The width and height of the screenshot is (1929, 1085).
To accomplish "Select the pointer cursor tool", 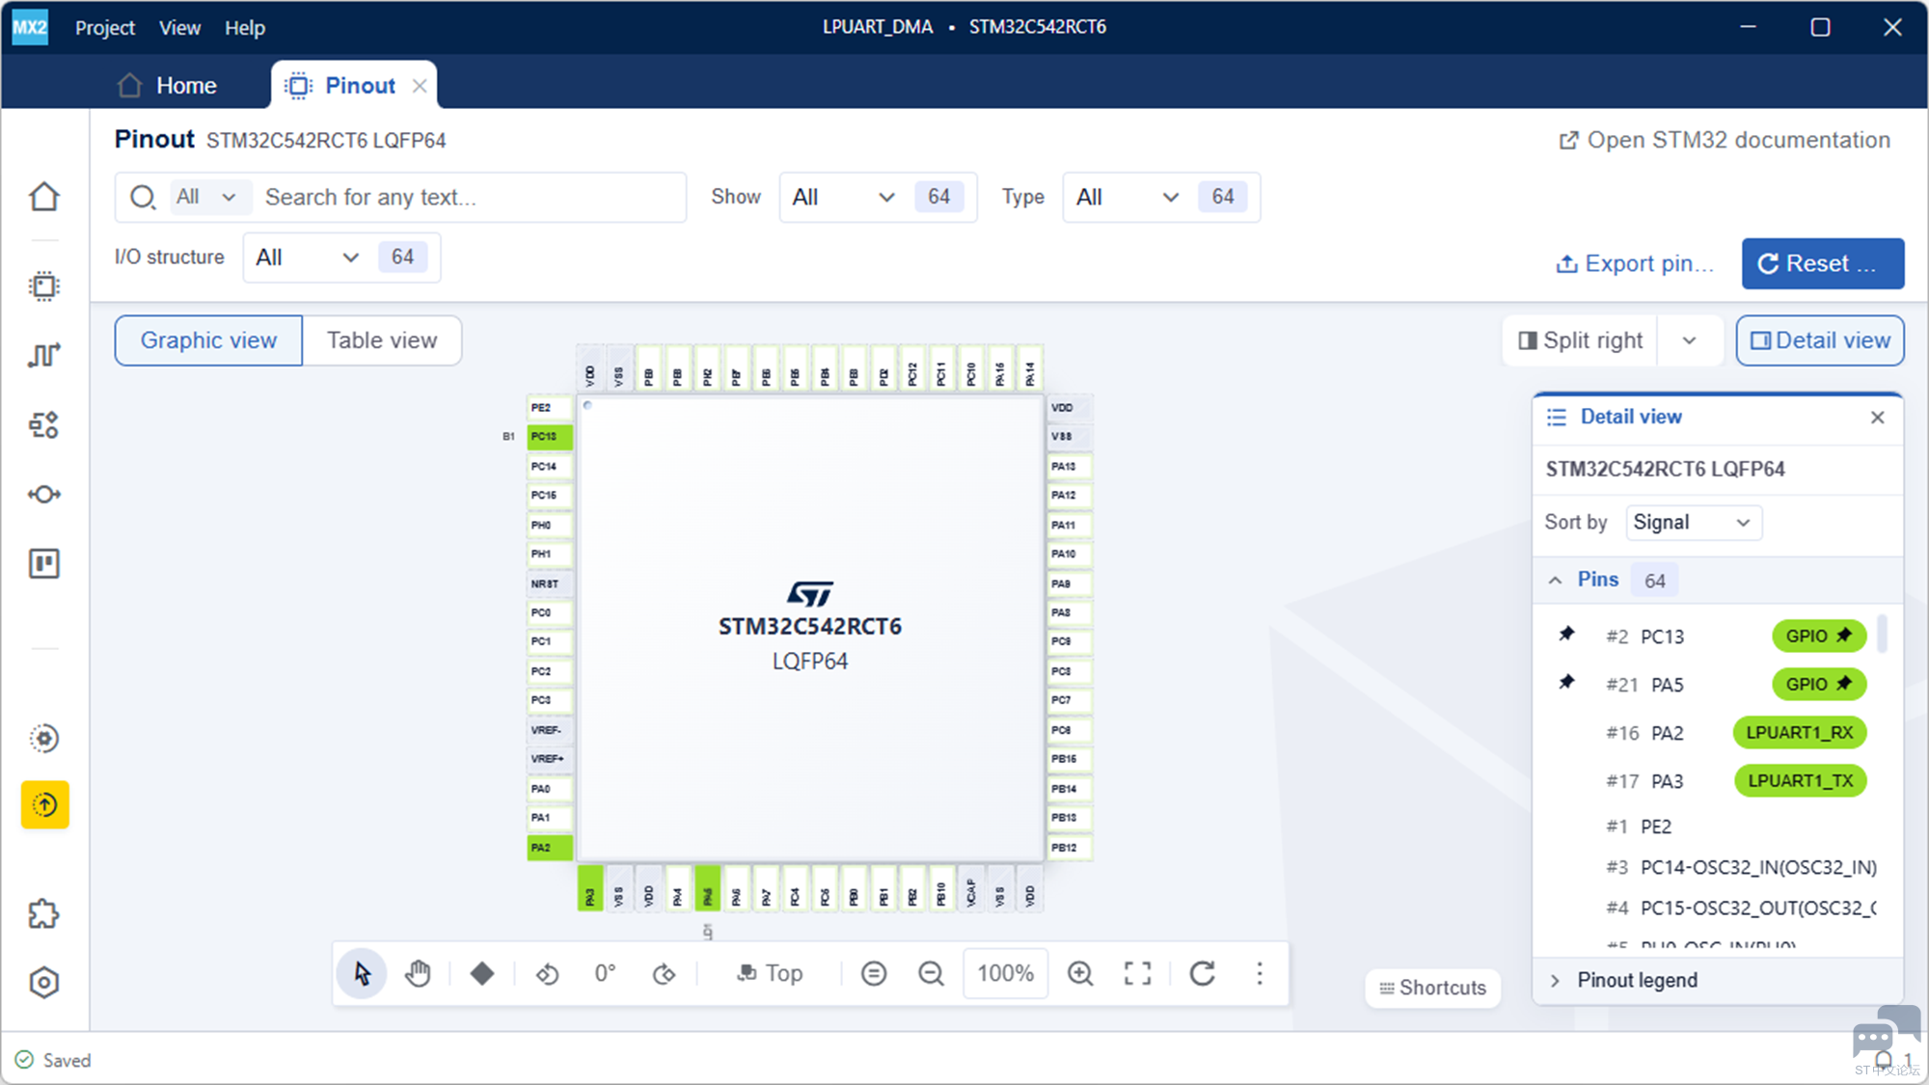I will pos(362,973).
